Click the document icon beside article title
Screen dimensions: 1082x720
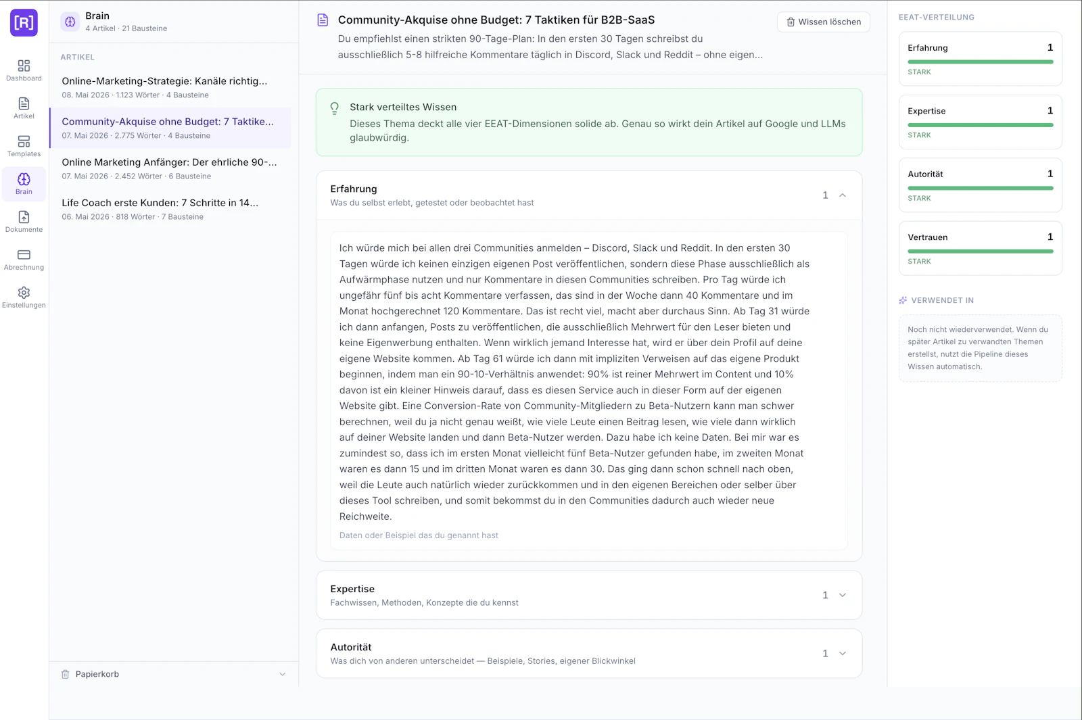coord(323,20)
